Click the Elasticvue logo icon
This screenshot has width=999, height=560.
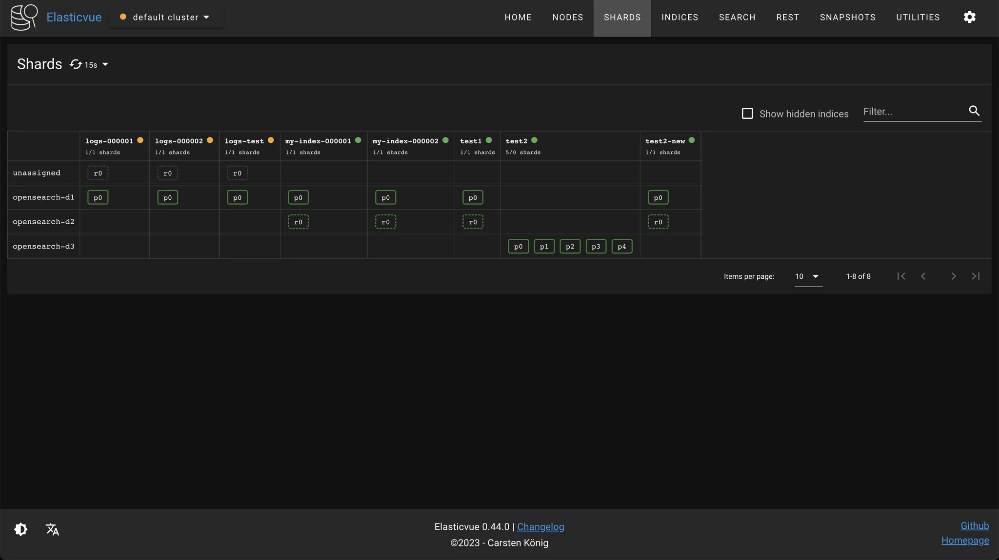(24, 18)
